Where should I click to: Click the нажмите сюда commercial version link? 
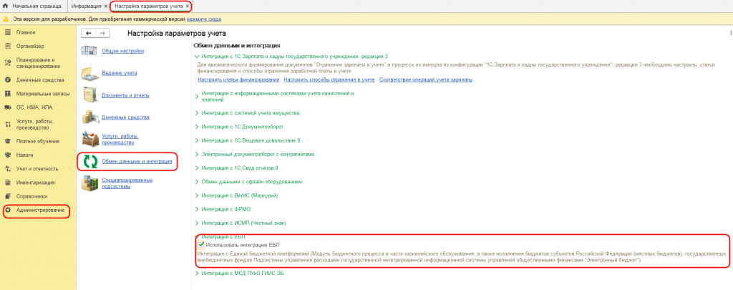pos(204,19)
